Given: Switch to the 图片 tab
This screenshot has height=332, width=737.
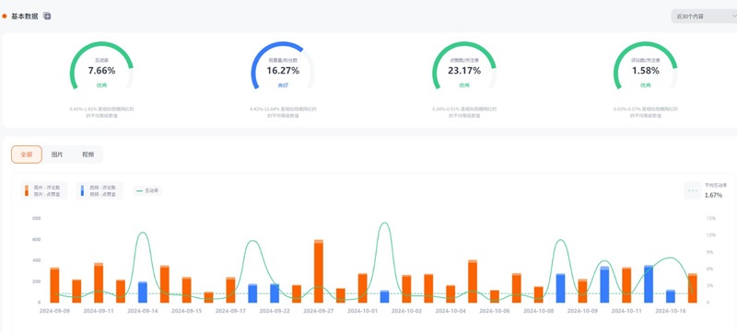Looking at the screenshot, I should tap(57, 155).
